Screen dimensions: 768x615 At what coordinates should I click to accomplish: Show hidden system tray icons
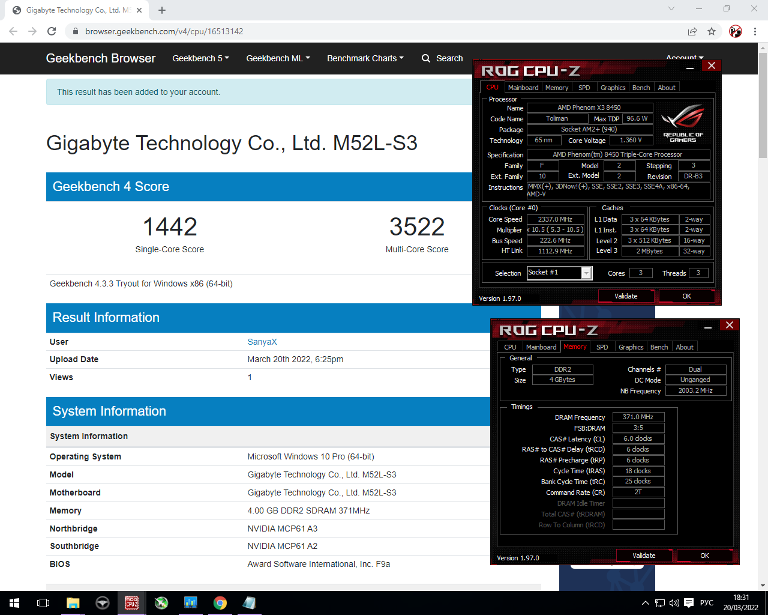646,603
